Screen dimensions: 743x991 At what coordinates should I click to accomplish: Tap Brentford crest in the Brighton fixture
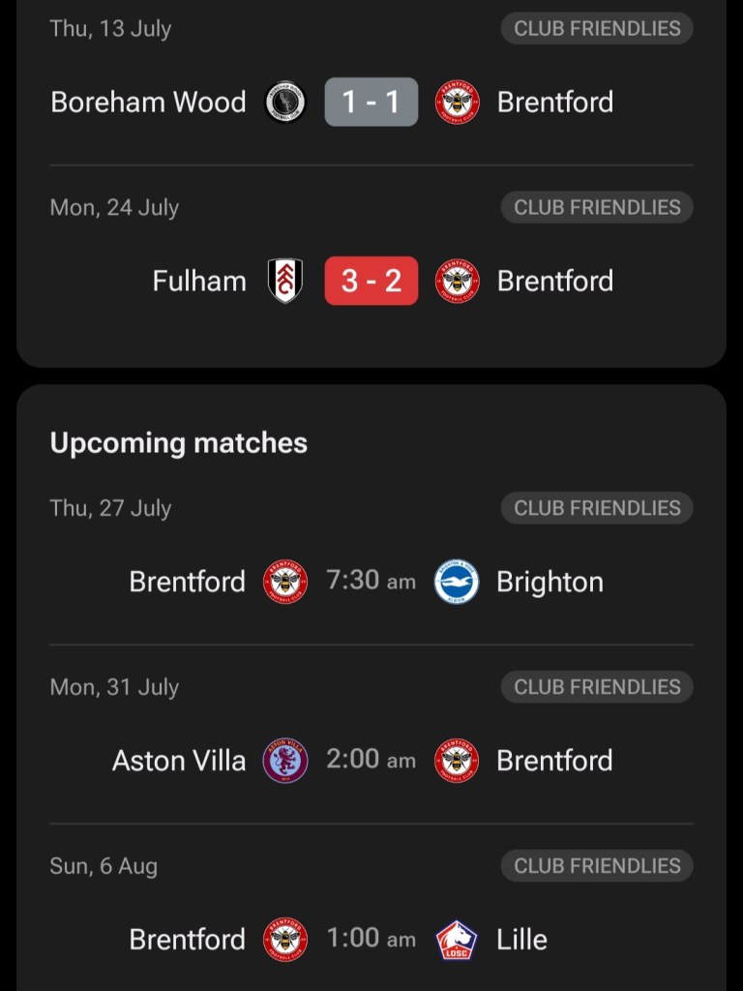(x=285, y=582)
